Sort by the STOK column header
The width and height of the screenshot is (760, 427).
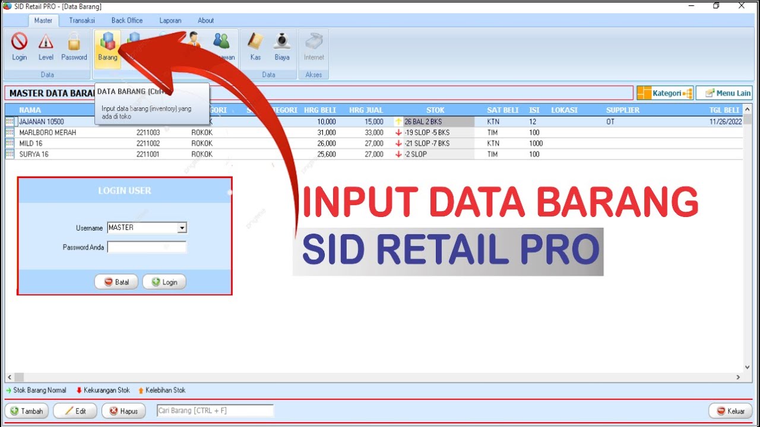(435, 110)
